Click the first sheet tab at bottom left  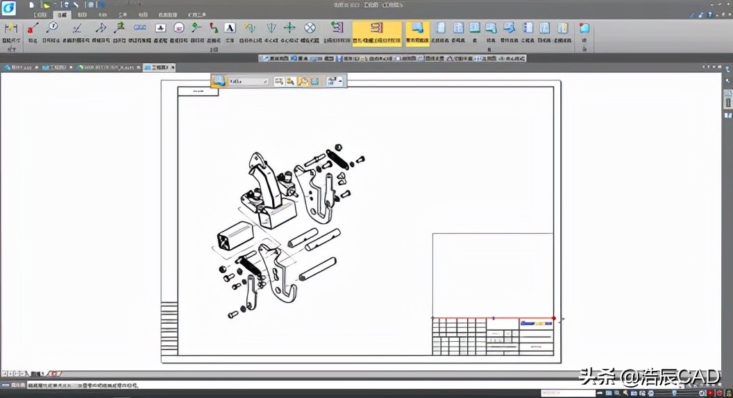pos(35,374)
